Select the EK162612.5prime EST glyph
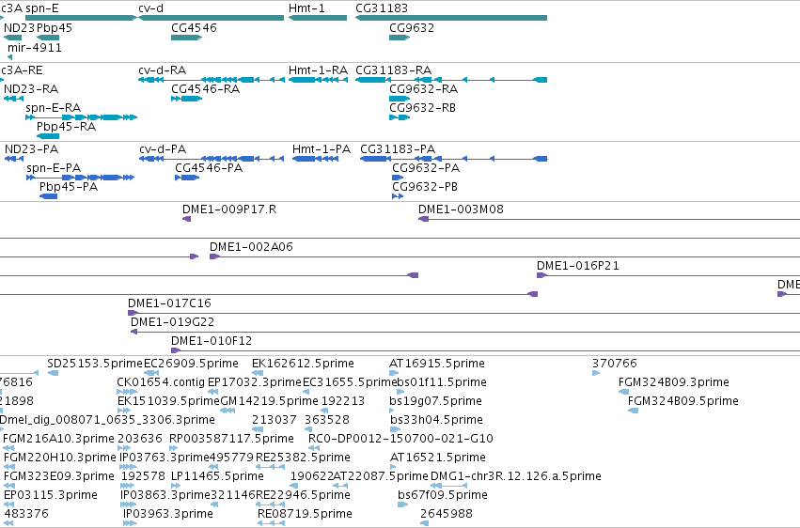Viewport: 800px width, 528px height. tap(258, 374)
